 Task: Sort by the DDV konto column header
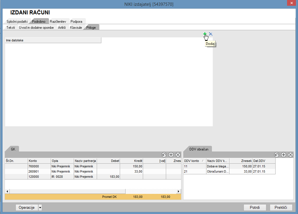click(194, 161)
